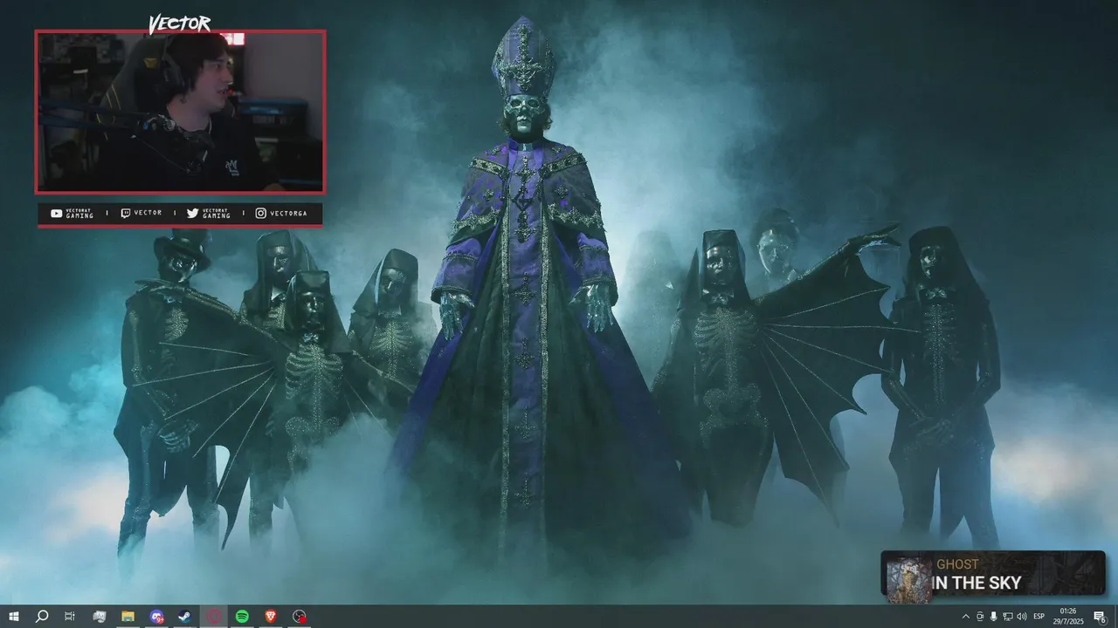This screenshot has width=1118, height=628.
Task: Open network status tray icon
Action: tap(1007, 617)
